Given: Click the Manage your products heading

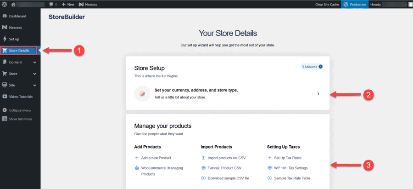Looking at the screenshot, I should [163, 126].
